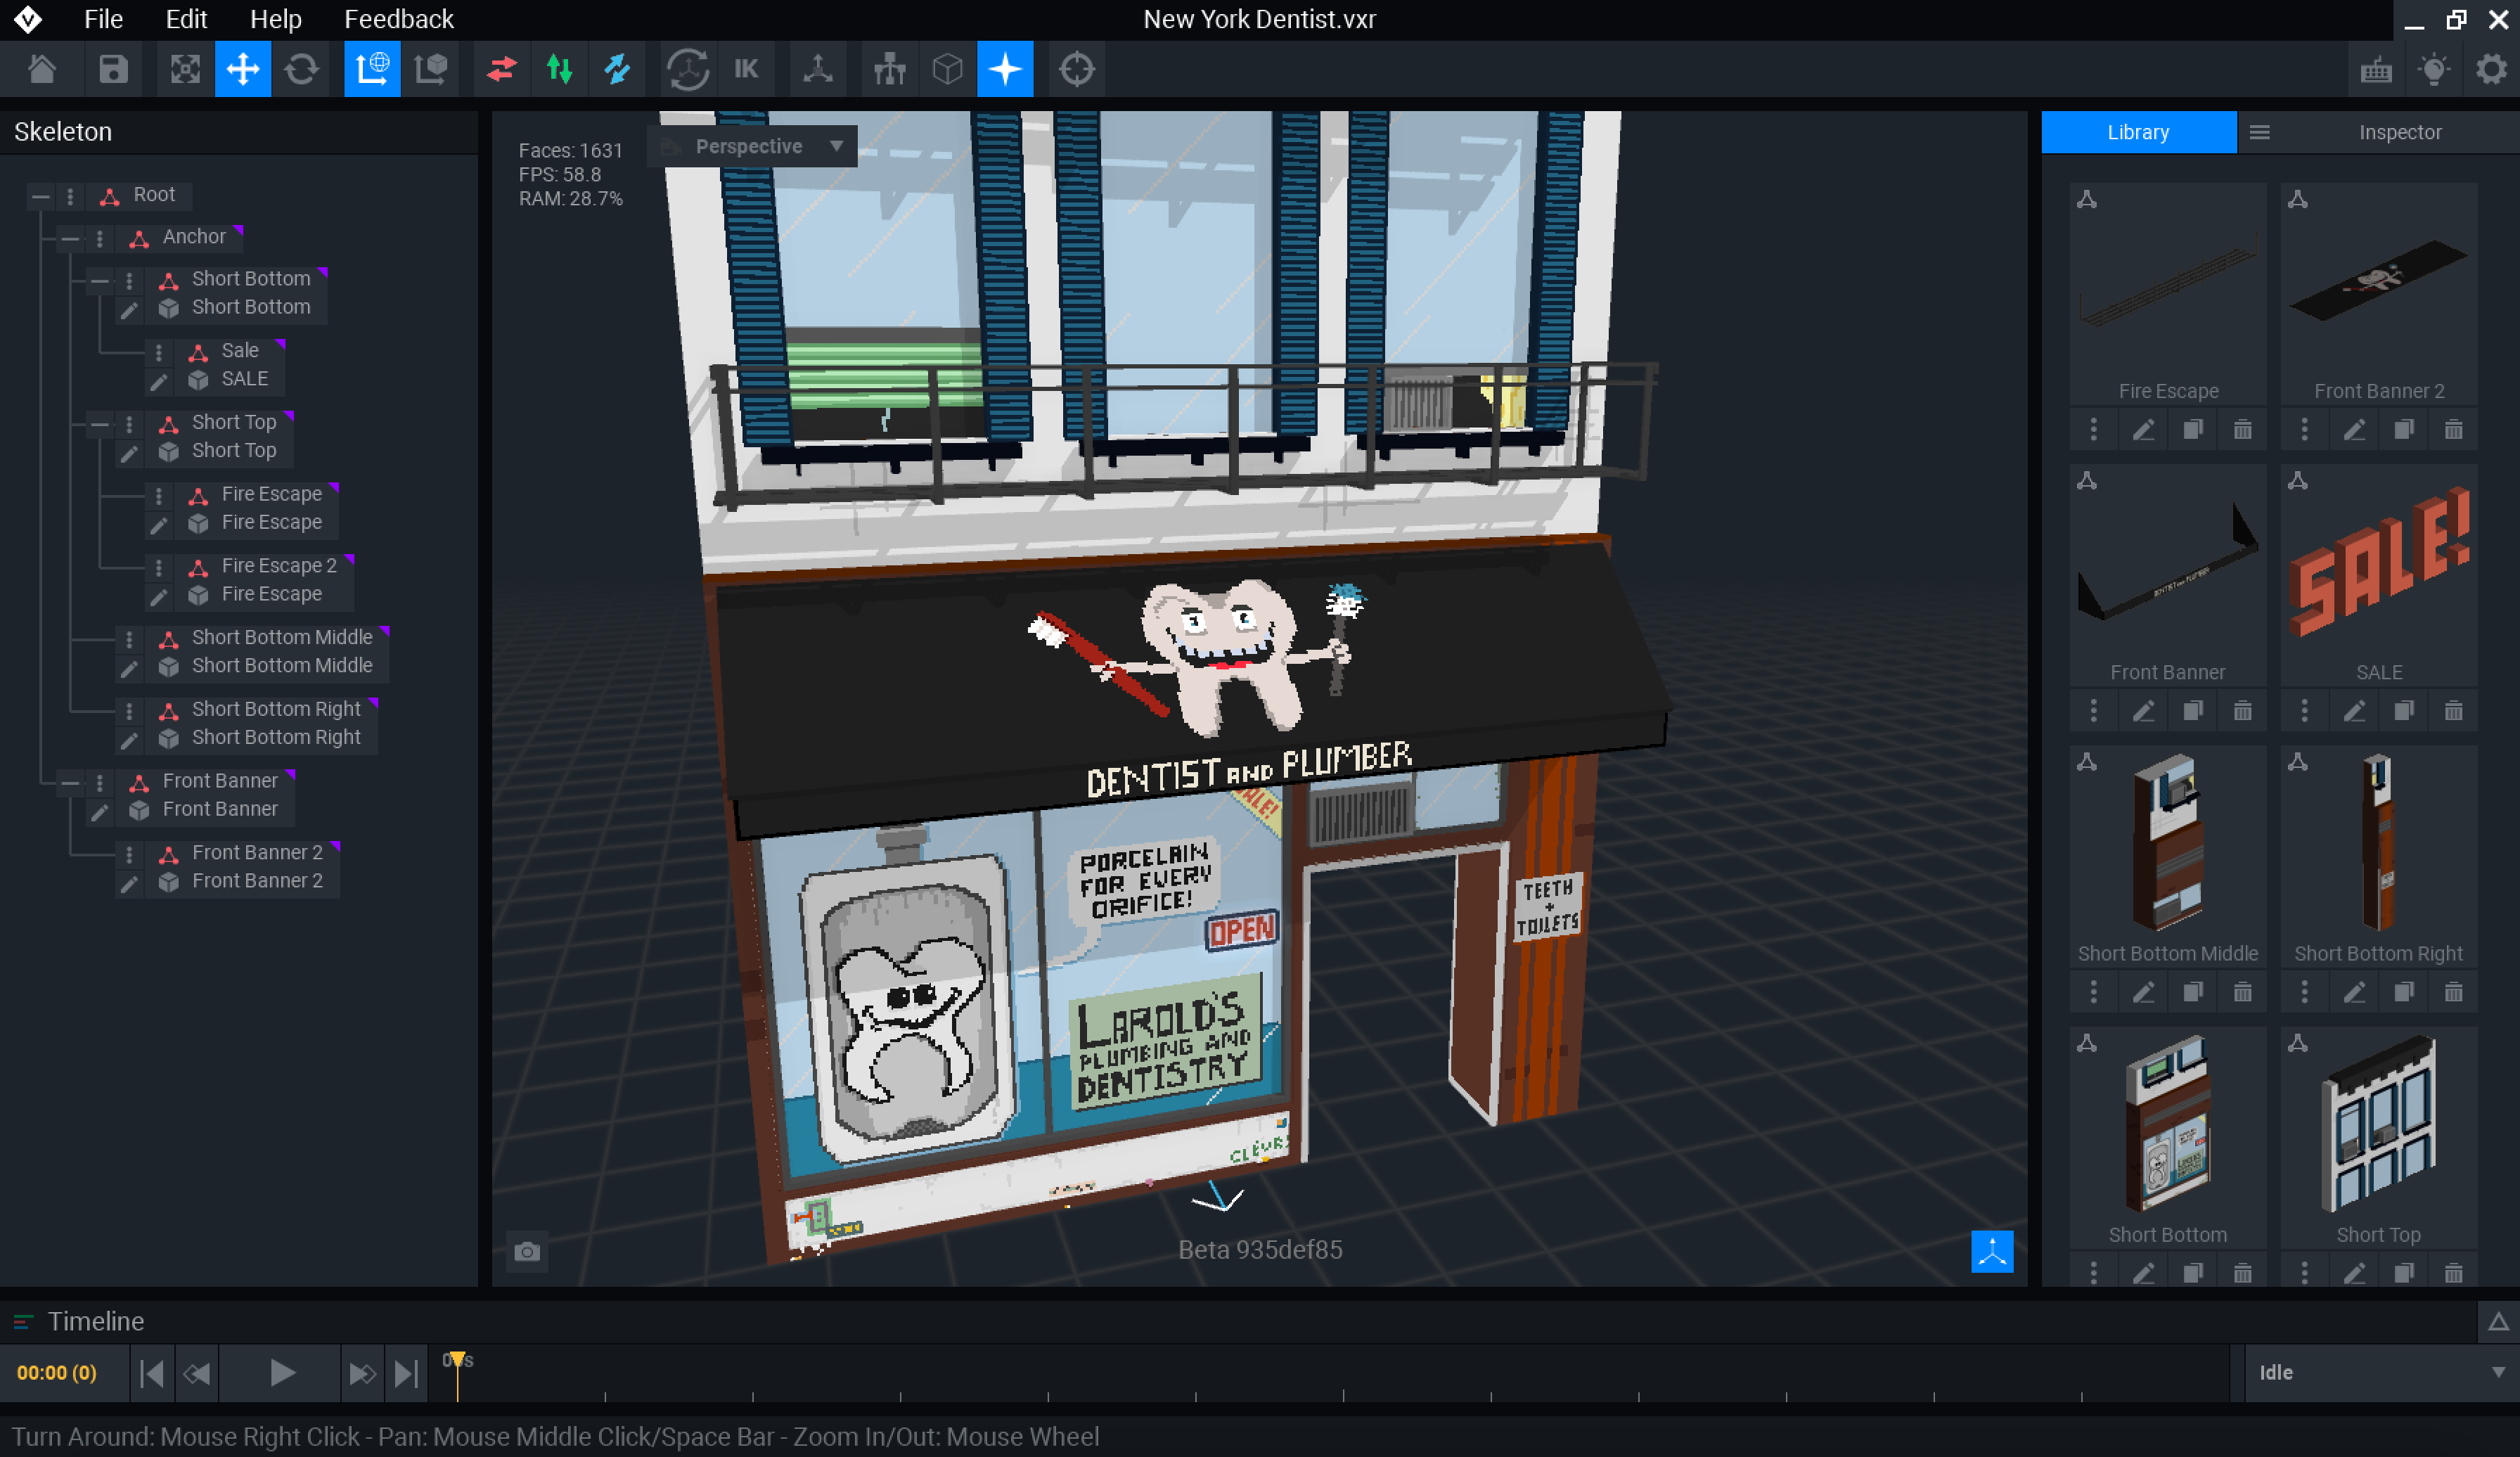2520x1457 pixels.
Task: Select the Move tool in the toolbar
Action: click(x=244, y=69)
